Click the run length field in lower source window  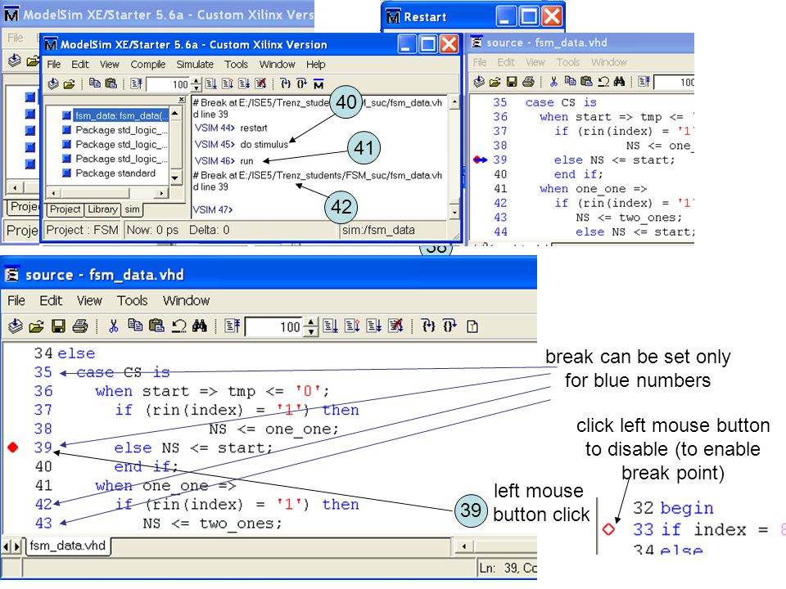pos(275,327)
